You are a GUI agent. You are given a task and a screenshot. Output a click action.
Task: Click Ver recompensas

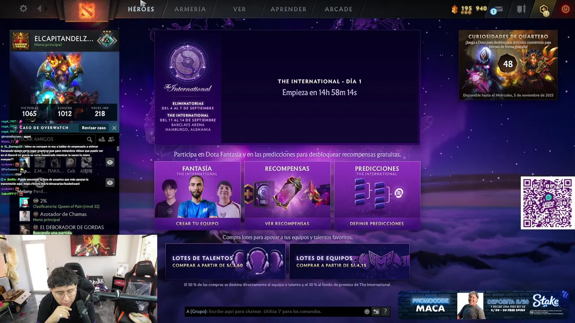(x=287, y=223)
